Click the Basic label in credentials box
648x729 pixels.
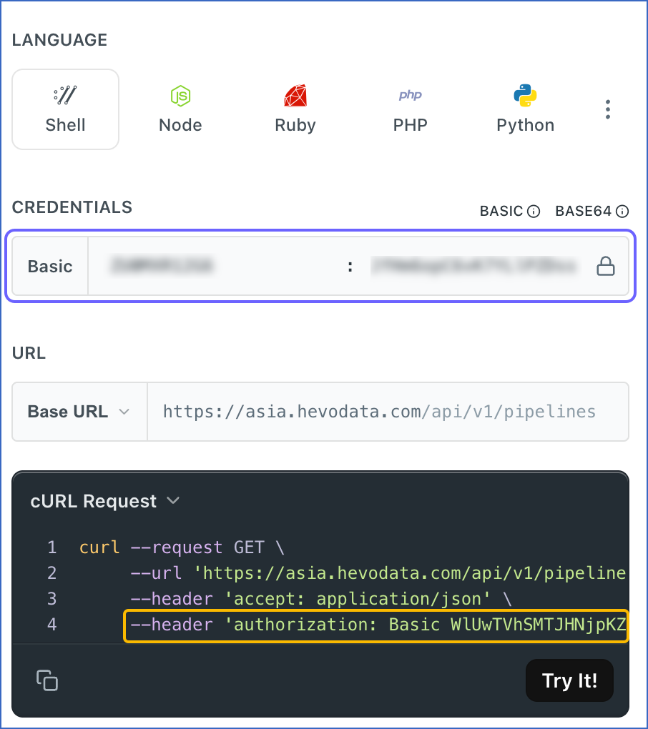[50, 267]
